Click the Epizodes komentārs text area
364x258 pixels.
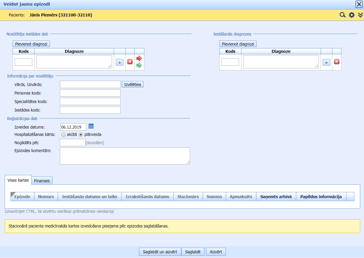tap(125, 156)
